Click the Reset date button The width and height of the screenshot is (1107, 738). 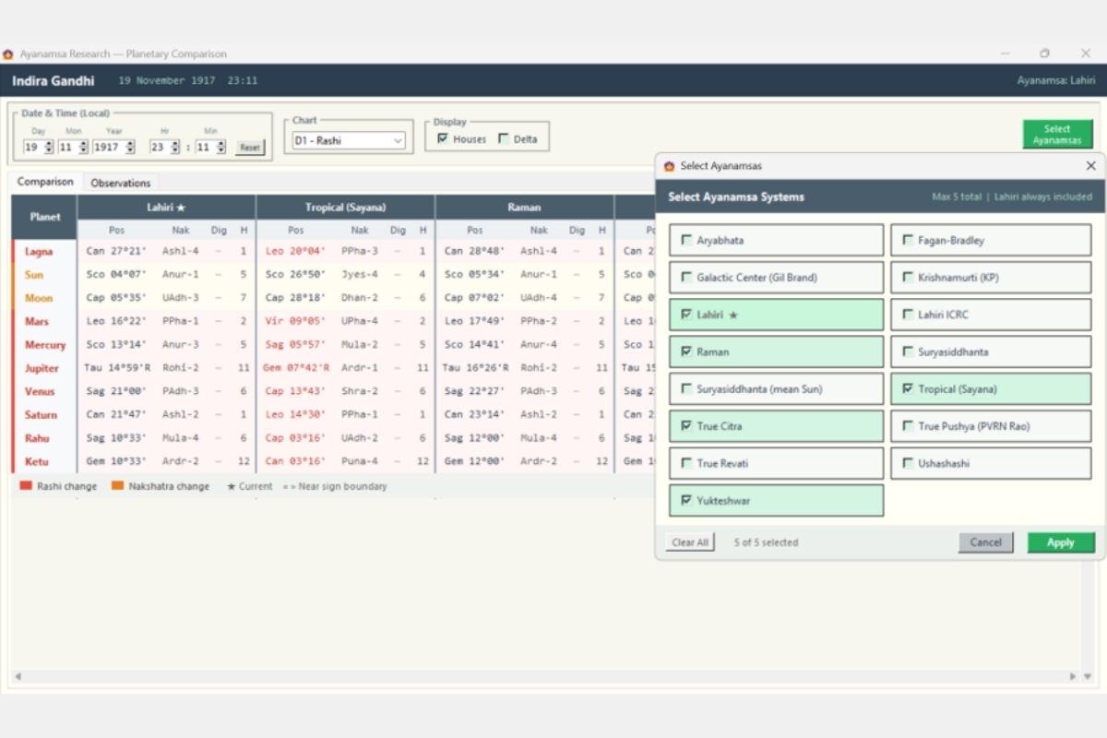250,147
